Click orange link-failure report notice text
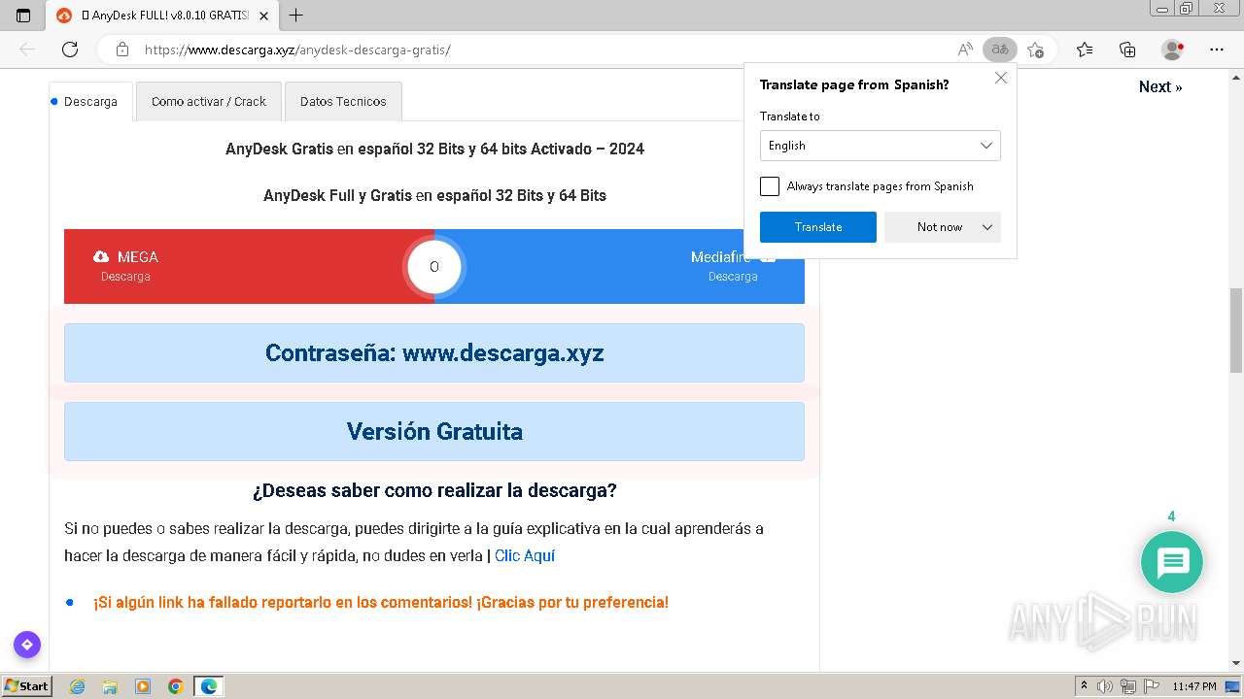 point(381,602)
